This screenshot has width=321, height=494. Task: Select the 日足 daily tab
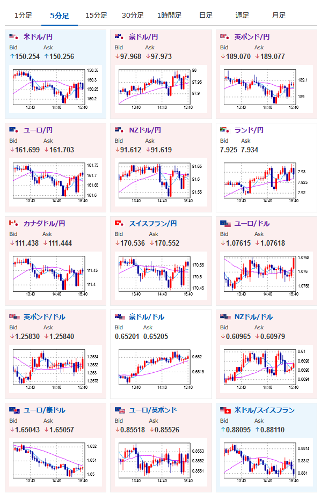coord(206,16)
